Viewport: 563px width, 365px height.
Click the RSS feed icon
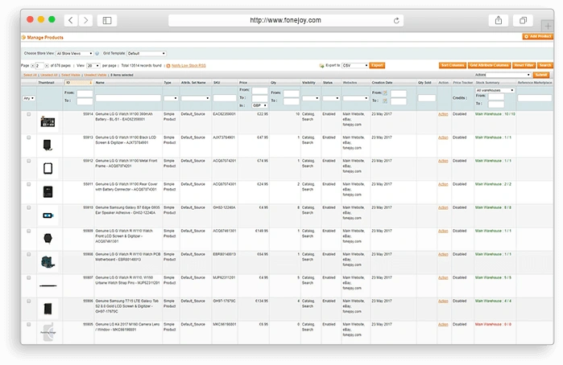tap(168, 66)
